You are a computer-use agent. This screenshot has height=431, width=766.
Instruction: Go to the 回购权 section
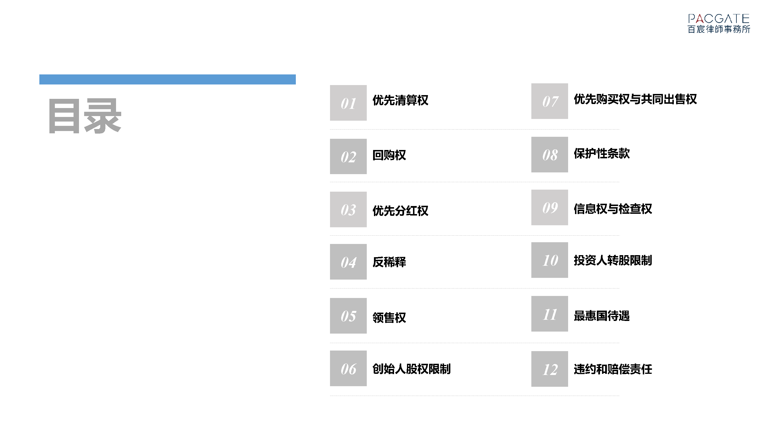tap(389, 155)
